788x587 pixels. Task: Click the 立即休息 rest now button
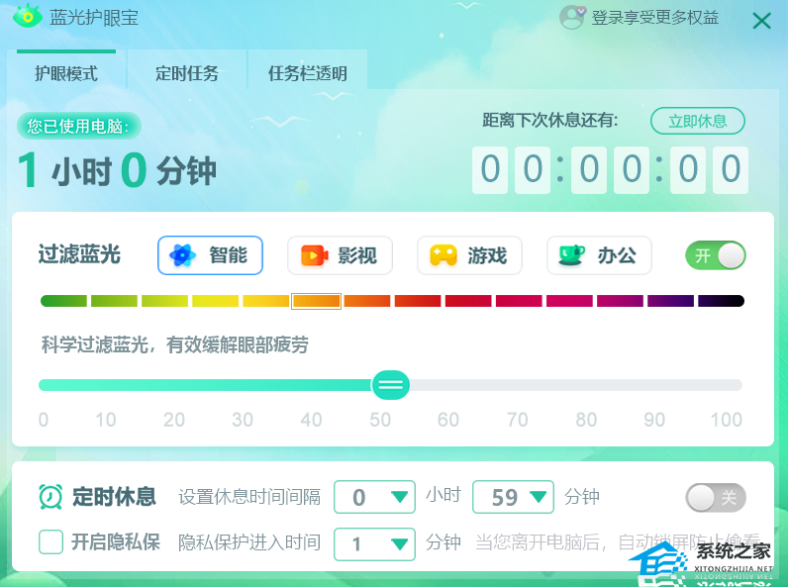(698, 121)
